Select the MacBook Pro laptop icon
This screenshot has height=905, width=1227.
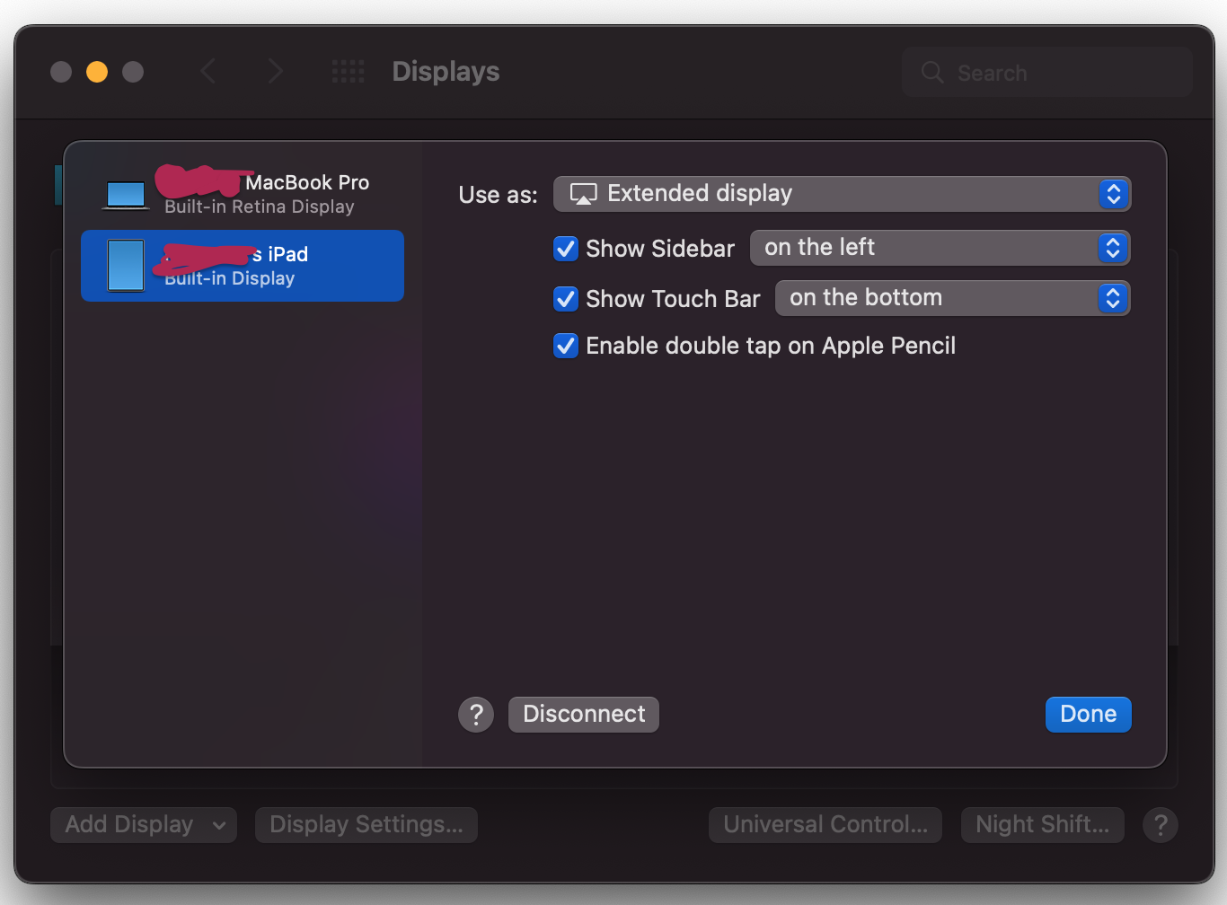coord(126,195)
